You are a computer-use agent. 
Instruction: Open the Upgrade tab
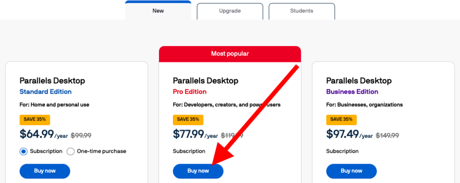230,11
